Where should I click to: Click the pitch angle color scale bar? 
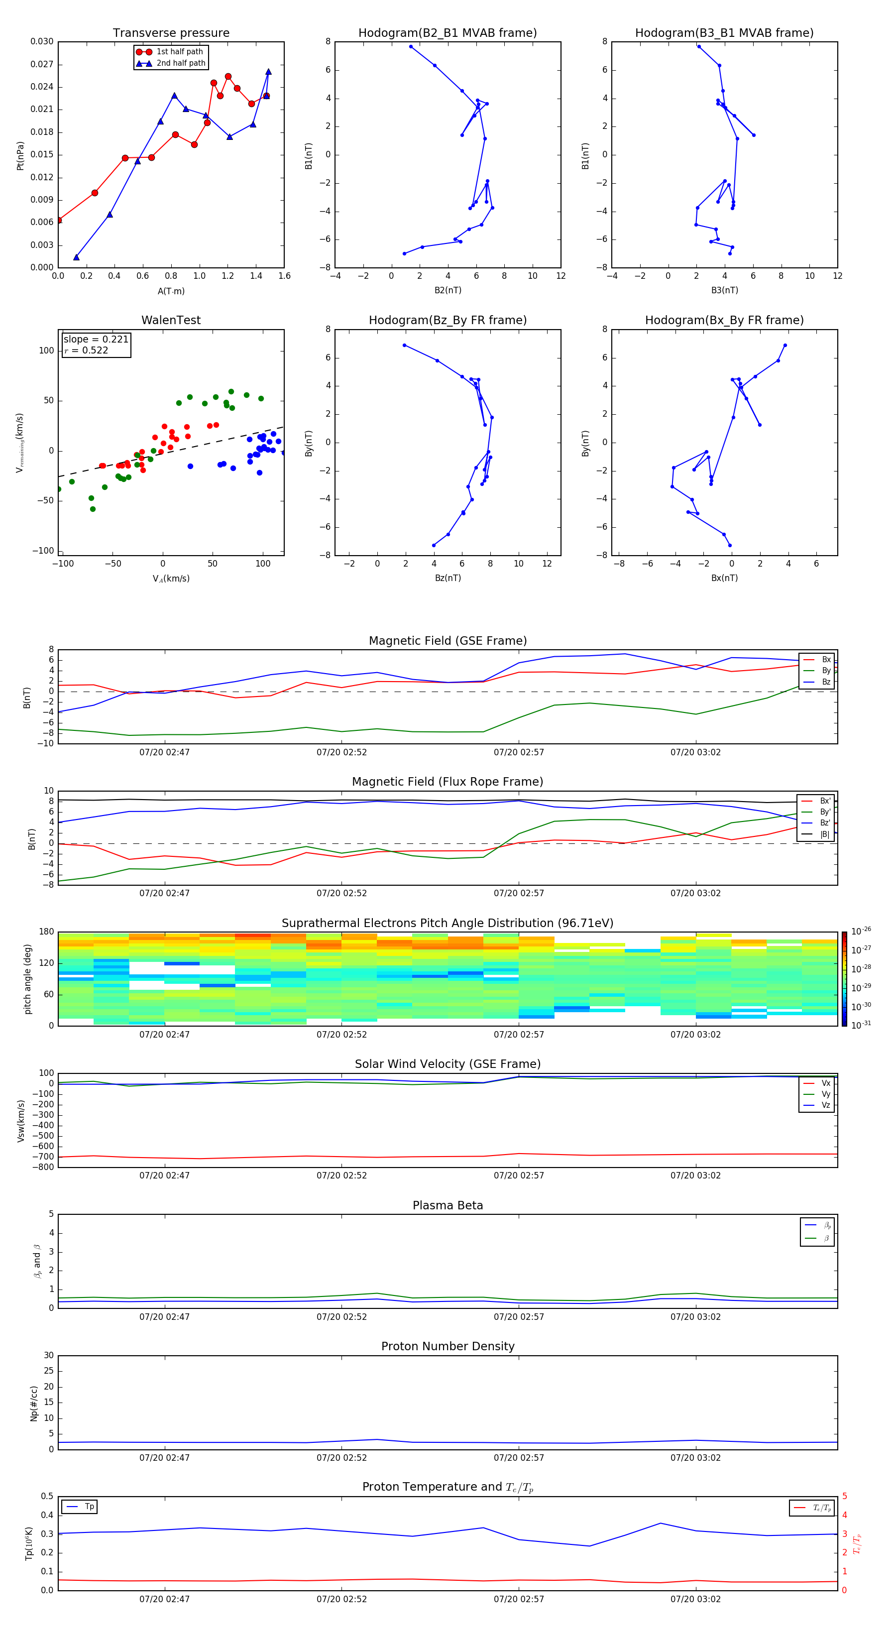(x=844, y=978)
